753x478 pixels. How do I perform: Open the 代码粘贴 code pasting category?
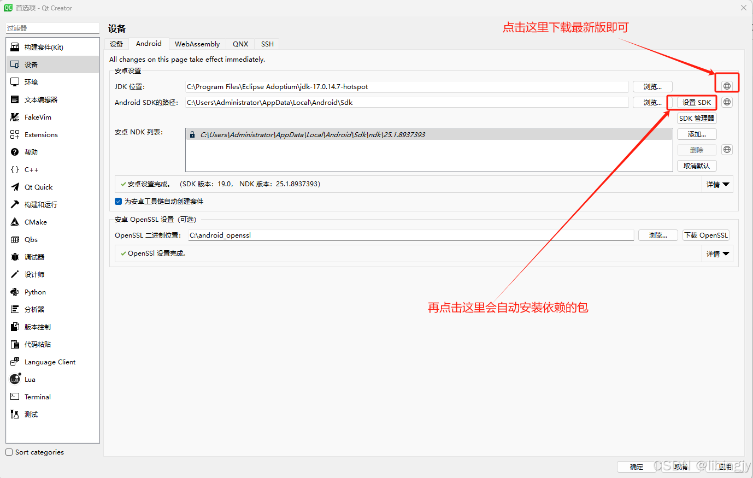point(52,344)
